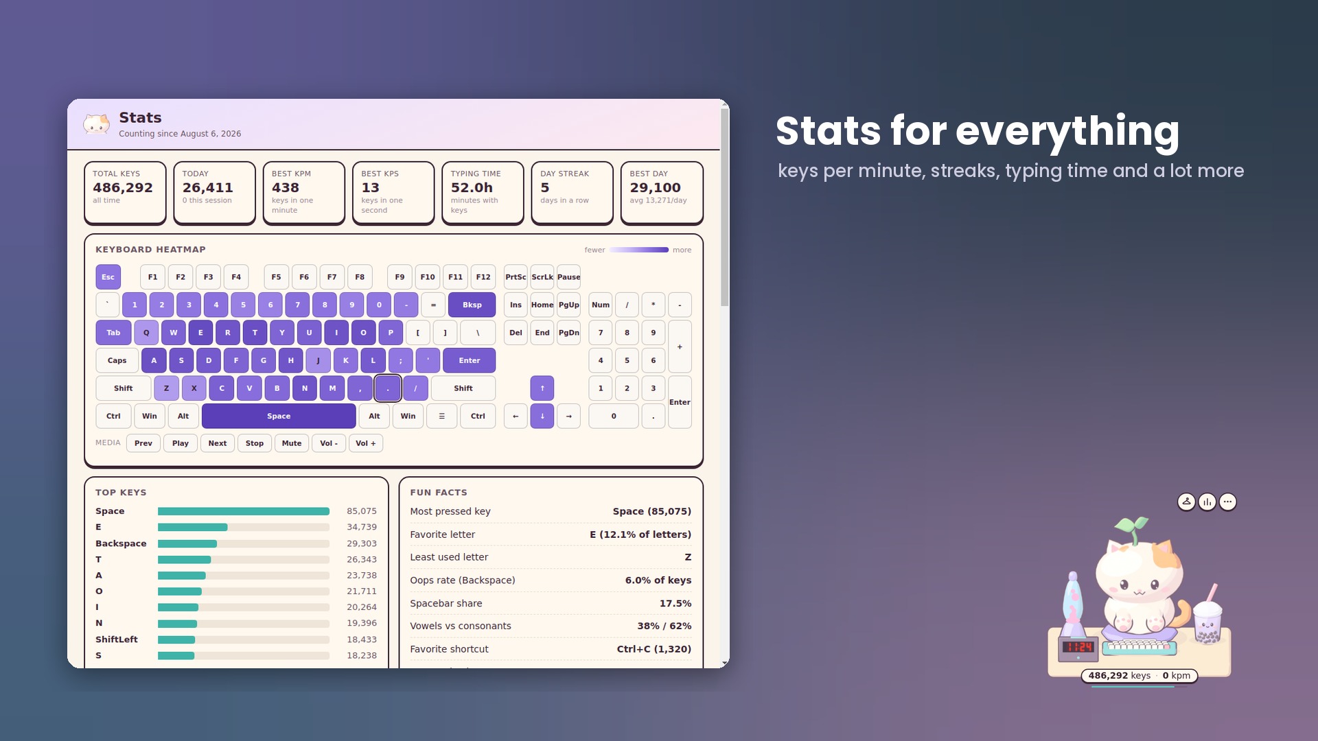
Task: Open the Day Streak stat card
Action: click(573, 192)
